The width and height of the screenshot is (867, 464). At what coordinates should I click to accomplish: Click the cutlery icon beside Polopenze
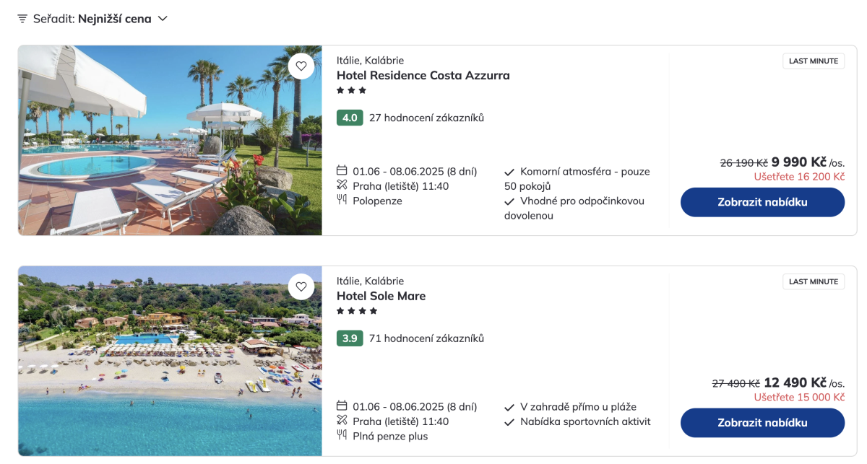[x=342, y=201]
